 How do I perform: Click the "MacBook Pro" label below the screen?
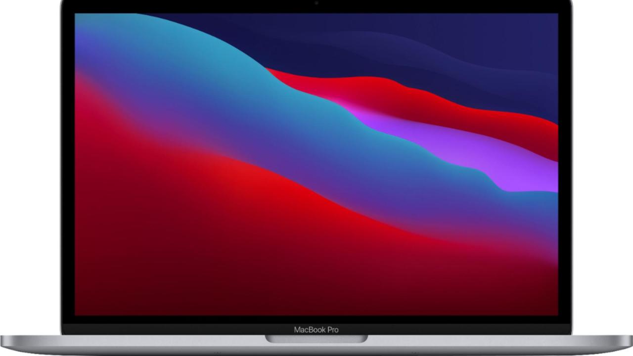click(x=316, y=329)
